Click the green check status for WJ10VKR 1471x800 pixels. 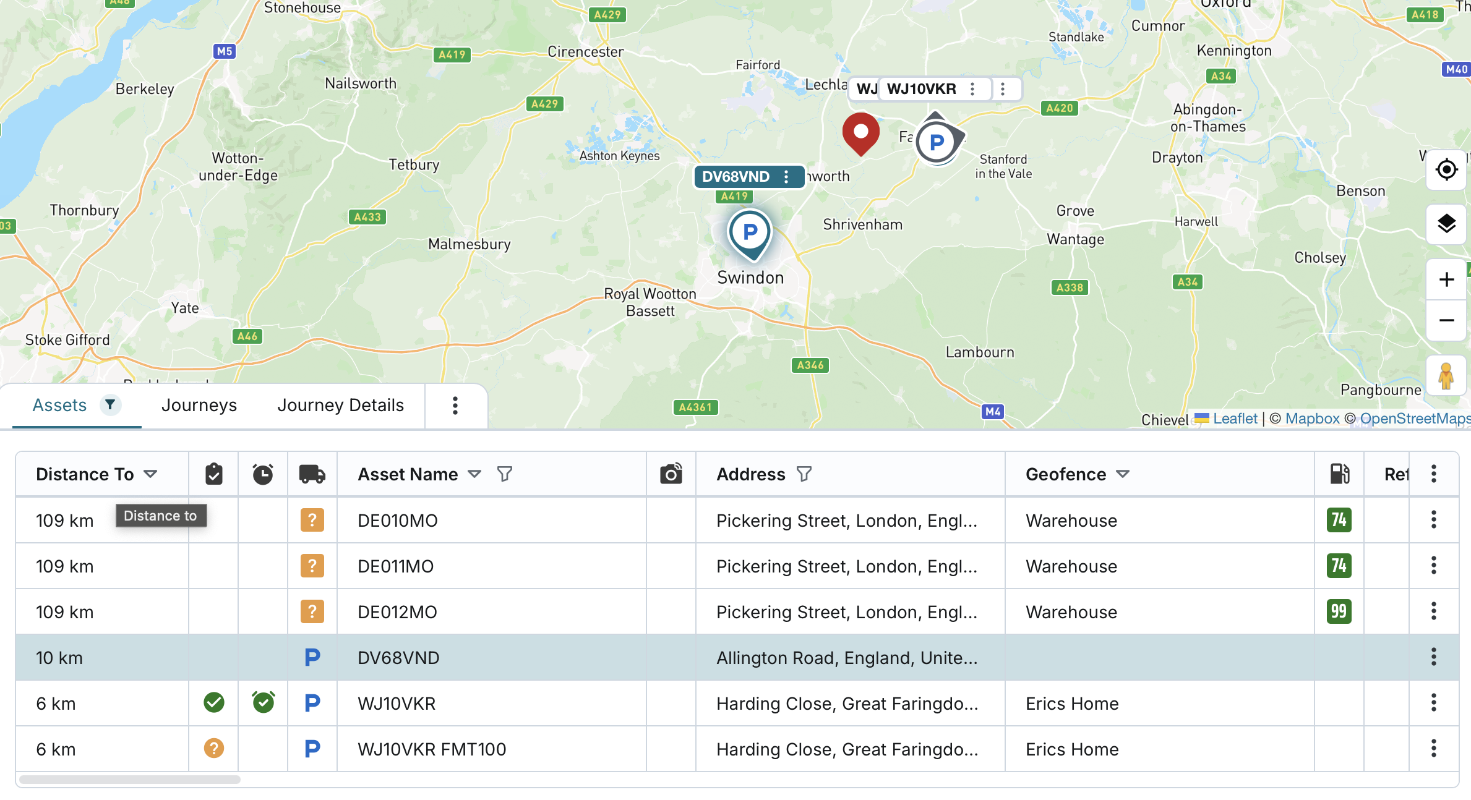click(213, 703)
